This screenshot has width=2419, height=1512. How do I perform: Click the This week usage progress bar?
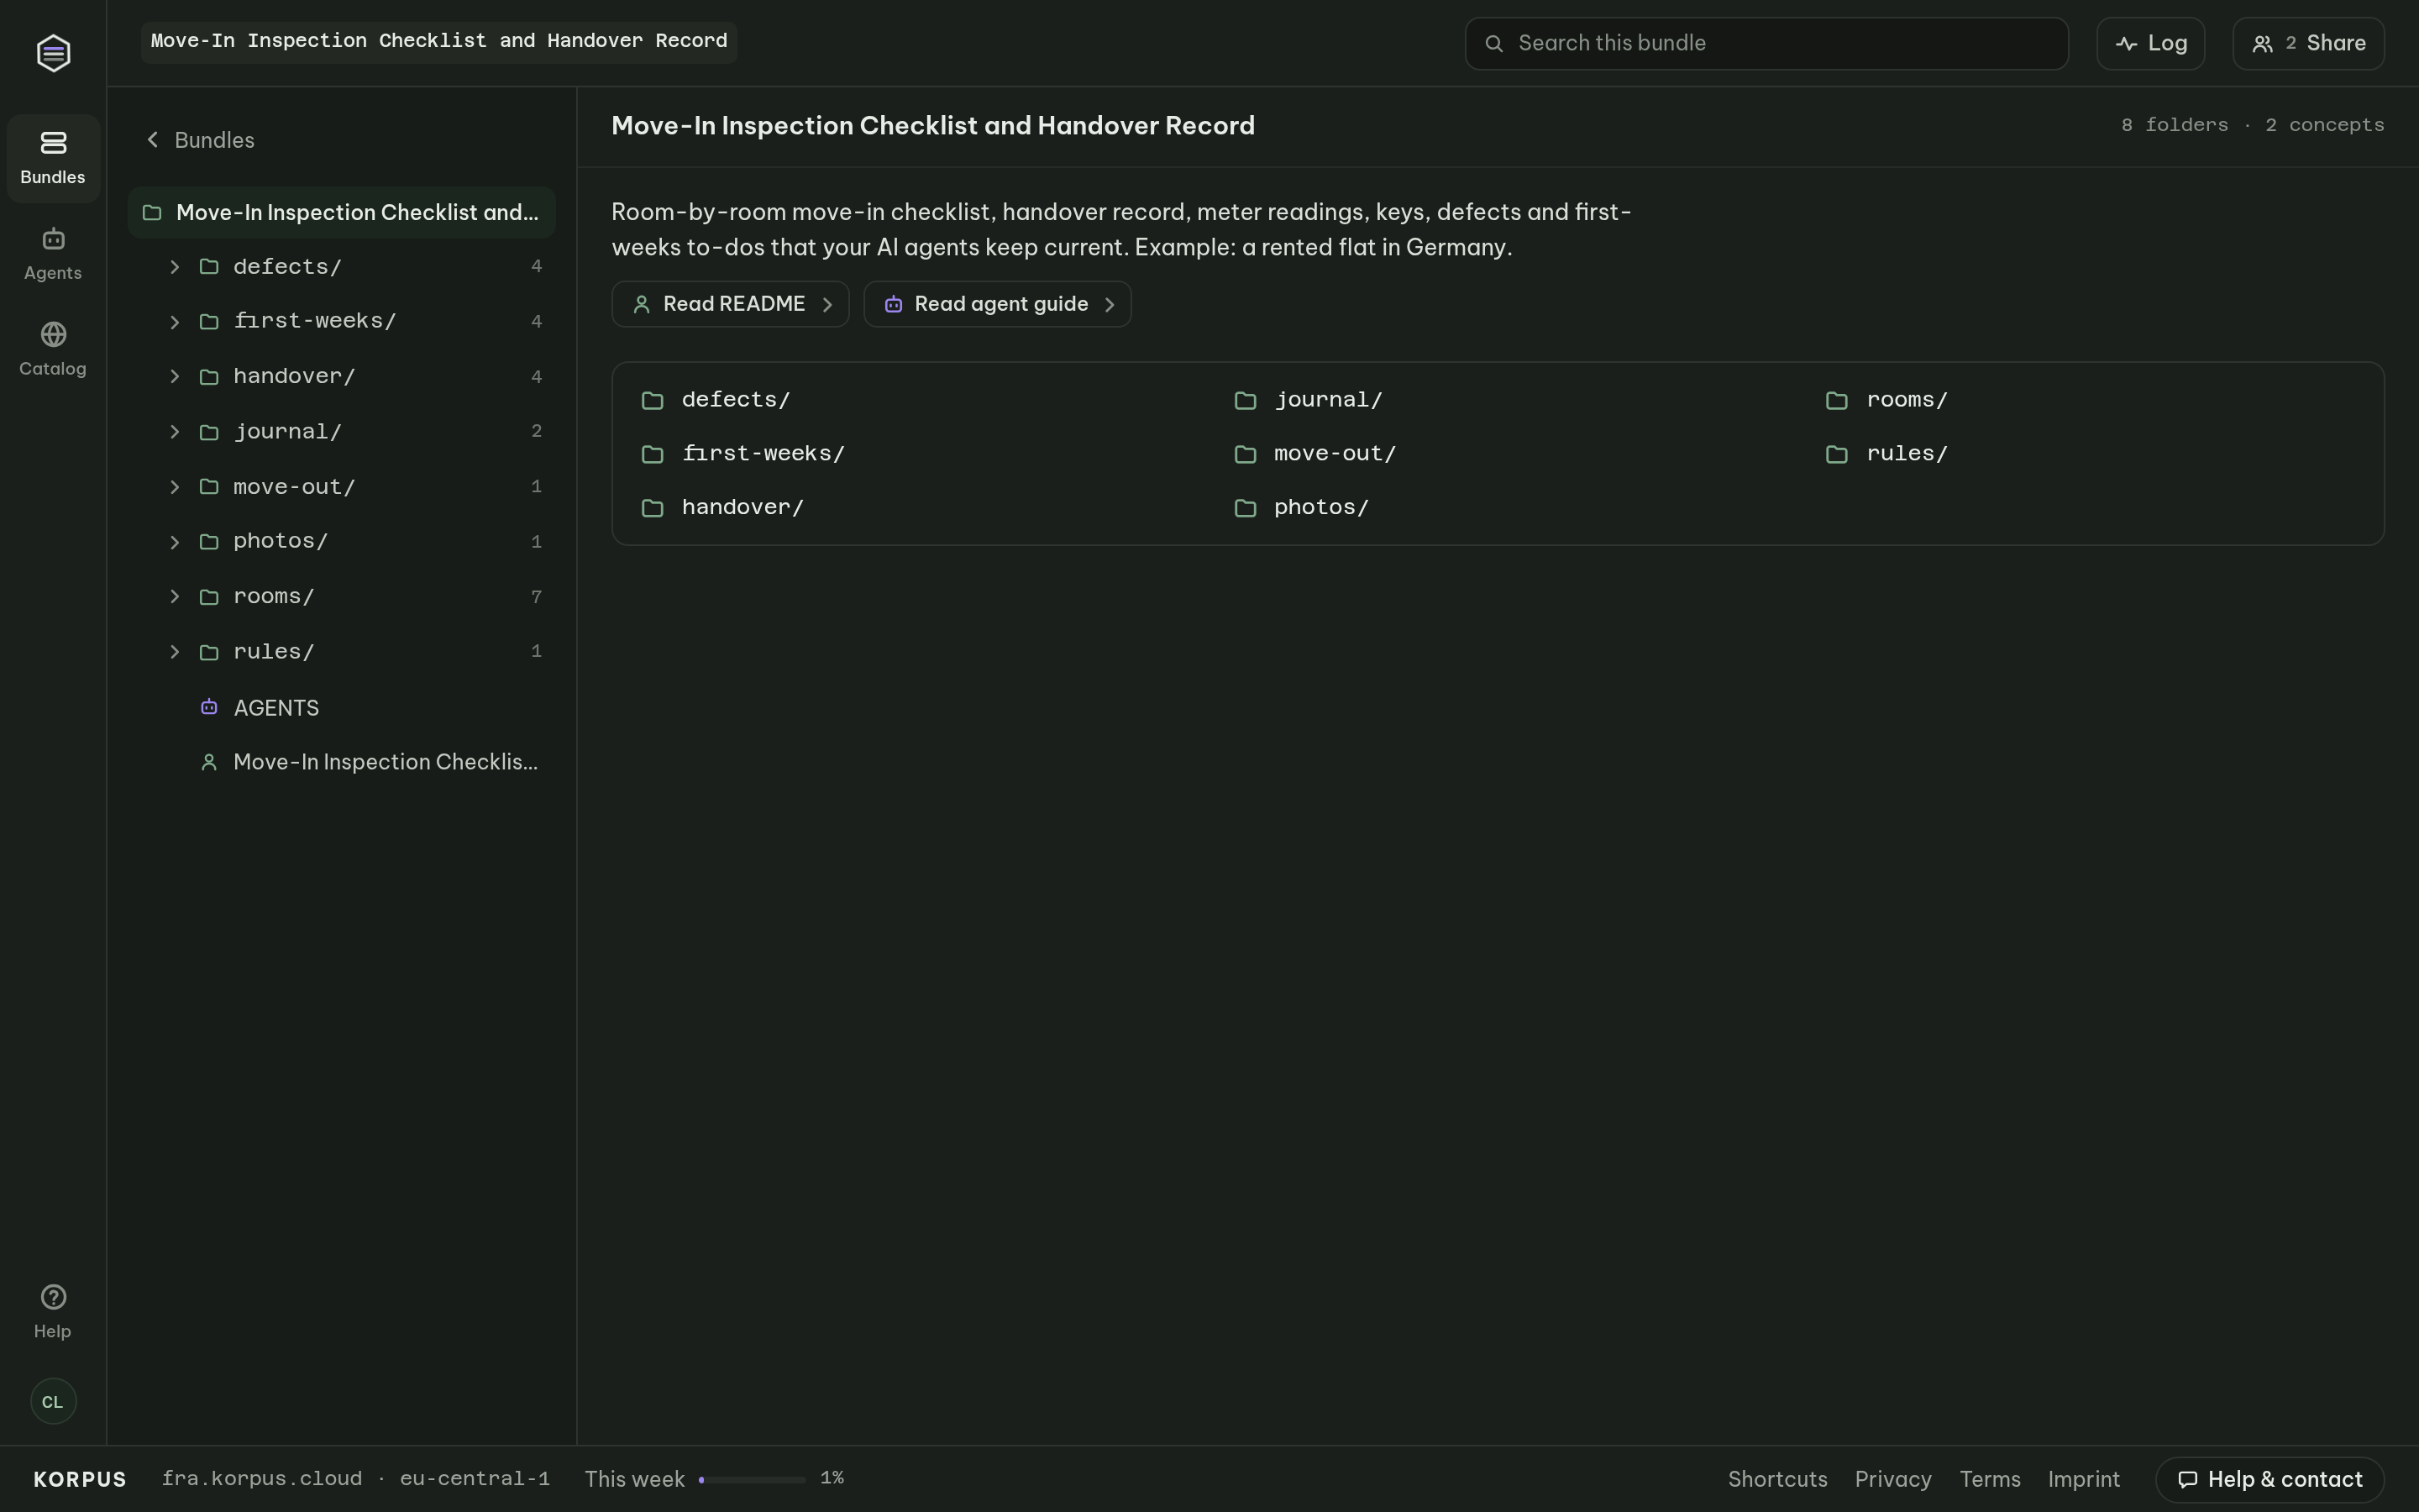point(752,1479)
